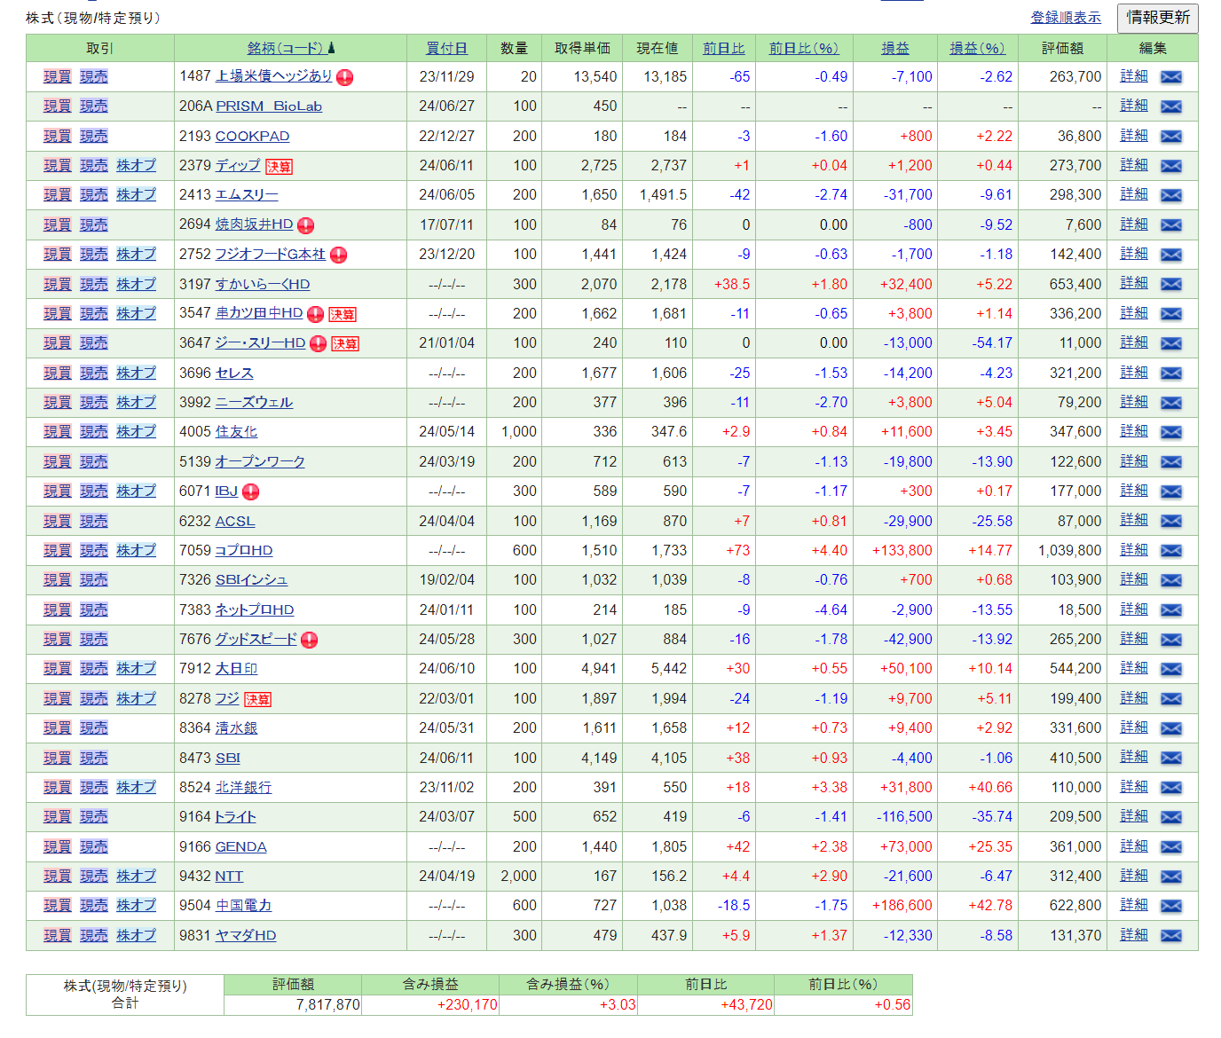
Task: Click 現買 for COOKPAD
Action: 57,136
